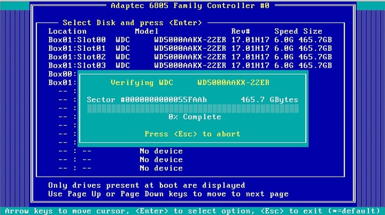
Task: Click the Speed column header
Action: [x=286, y=31]
